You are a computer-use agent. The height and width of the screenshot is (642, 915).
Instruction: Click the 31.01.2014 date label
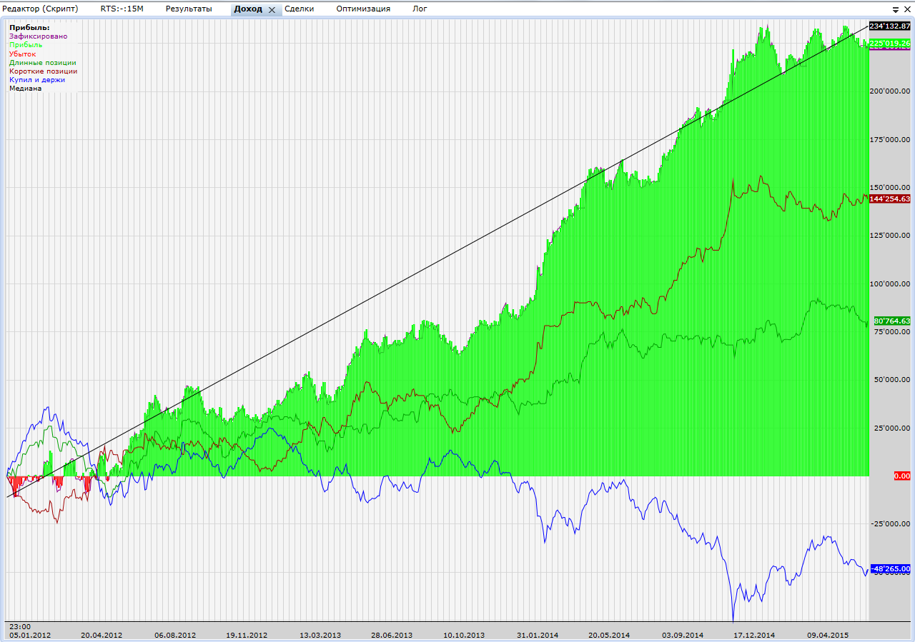click(x=538, y=634)
